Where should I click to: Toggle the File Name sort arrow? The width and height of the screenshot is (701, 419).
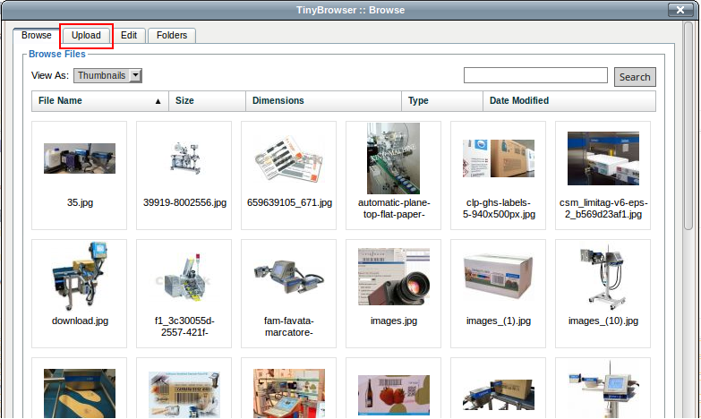click(158, 101)
